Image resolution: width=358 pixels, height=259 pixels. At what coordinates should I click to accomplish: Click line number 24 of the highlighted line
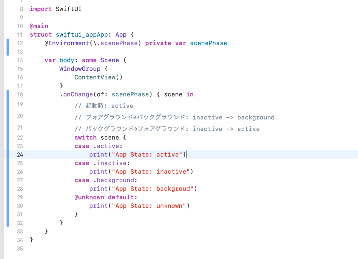click(x=20, y=155)
